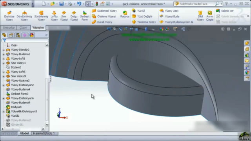
Task: Click the Help question mark icon
Action: tap(227, 4)
